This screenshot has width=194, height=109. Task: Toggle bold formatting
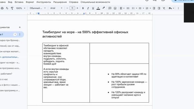[83, 8]
